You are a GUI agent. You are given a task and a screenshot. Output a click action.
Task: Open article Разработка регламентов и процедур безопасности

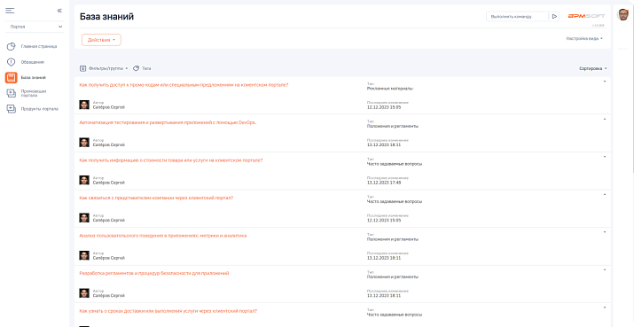point(154,273)
